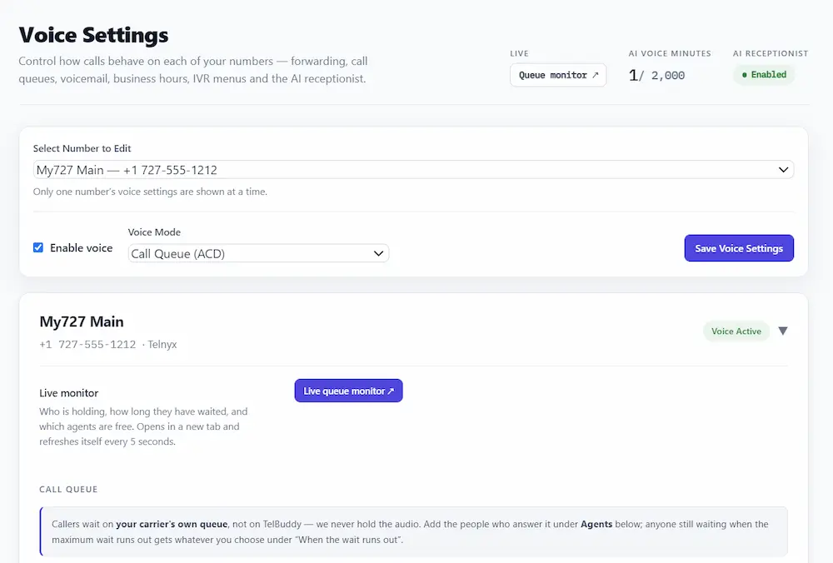Viewport: 833px width, 563px height.
Task: Click the Enabled AI receptionist badge
Action: [x=764, y=74]
